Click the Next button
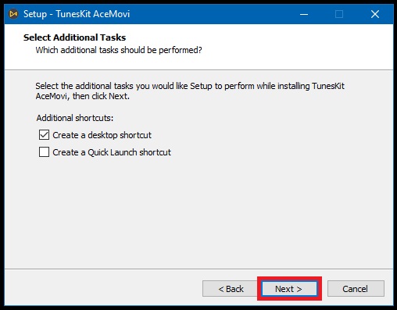 (x=289, y=289)
